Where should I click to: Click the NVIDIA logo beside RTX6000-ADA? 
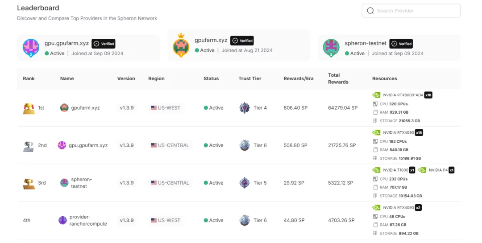point(376,95)
